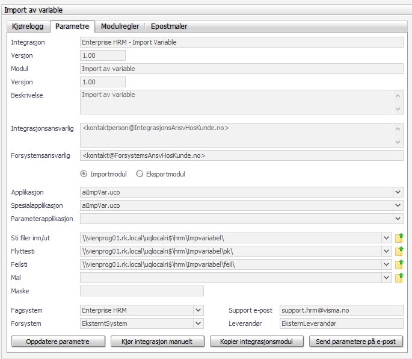The width and height of the screenshot is (412, 359).
Task: Expand the Spesialapplikasjon dropdown
Action: click(x=398, y=205)
